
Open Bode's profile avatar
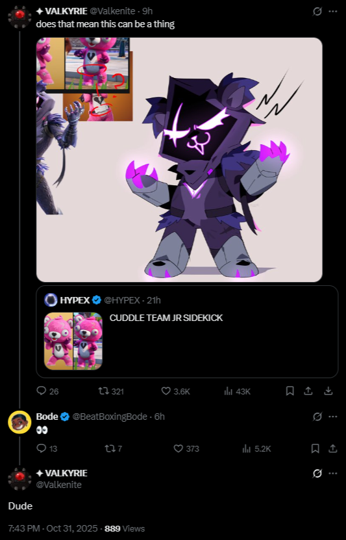(19, 422)
